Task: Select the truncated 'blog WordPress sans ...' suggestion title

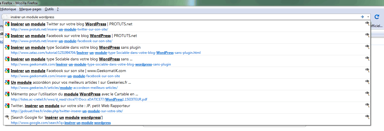Action: point(72,59)
